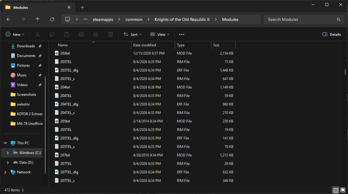Toggle the Details pane
Screen dimensions: 348x194
click(332, 34)
